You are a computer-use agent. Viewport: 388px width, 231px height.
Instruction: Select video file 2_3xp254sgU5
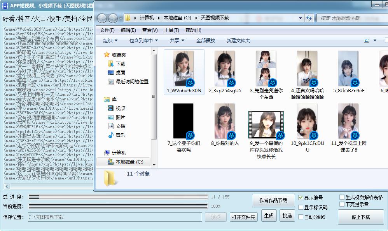225,72
